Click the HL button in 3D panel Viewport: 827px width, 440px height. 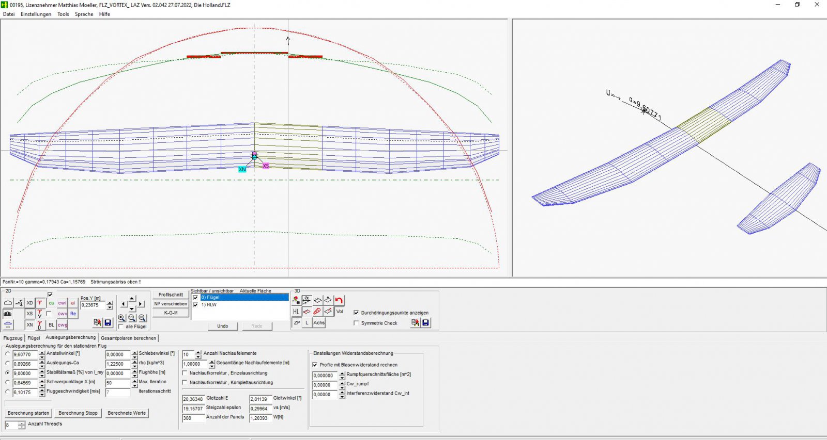pyautogui.click(x=296, y=312)
